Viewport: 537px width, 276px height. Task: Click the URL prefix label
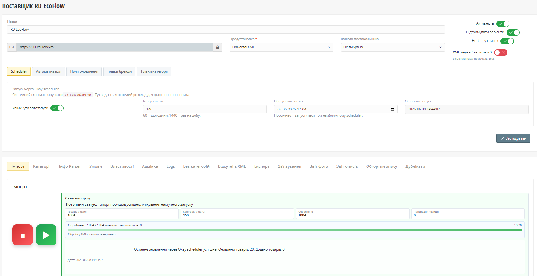pyautogui.click(x=12, y=47)
